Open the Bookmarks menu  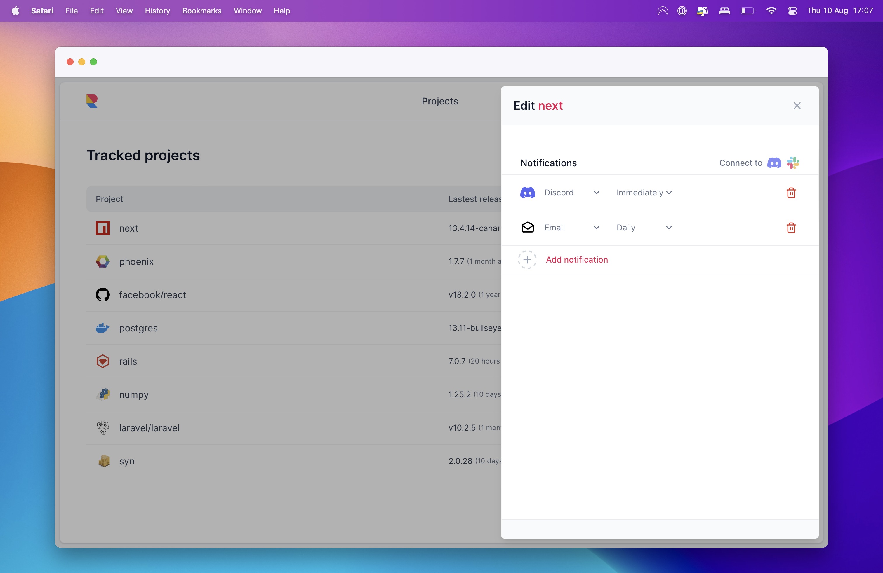[202, 11]
